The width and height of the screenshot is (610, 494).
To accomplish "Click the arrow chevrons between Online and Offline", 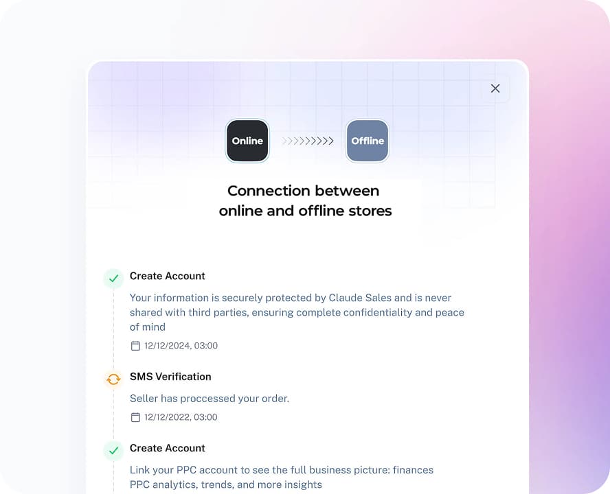I will pos(308,141).
